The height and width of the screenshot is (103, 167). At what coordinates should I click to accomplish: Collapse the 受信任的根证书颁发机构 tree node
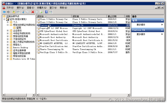tap(8, 25)
